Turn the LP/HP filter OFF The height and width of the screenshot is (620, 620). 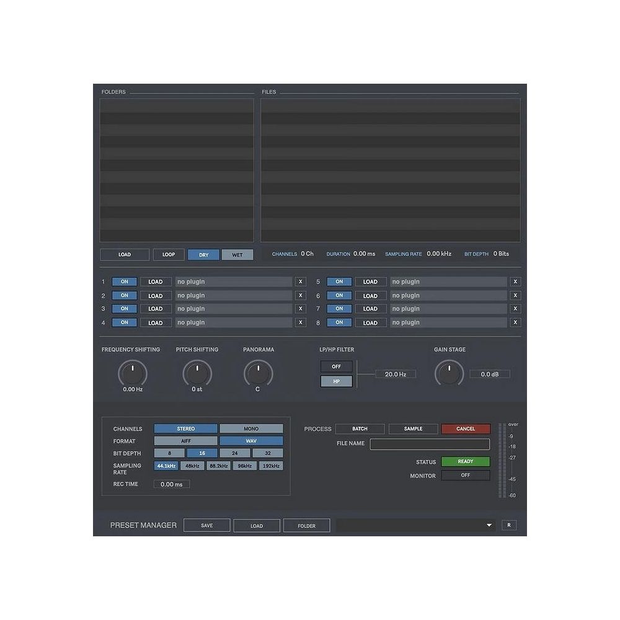point(336,366)
